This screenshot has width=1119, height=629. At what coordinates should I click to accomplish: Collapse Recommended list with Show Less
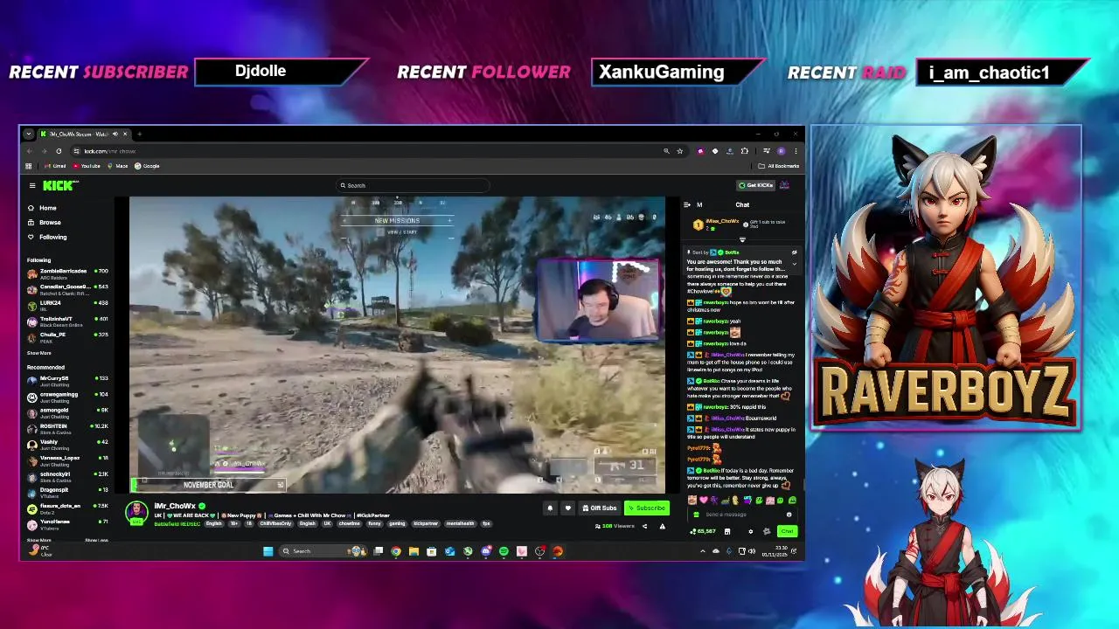[x=96, y=540]
